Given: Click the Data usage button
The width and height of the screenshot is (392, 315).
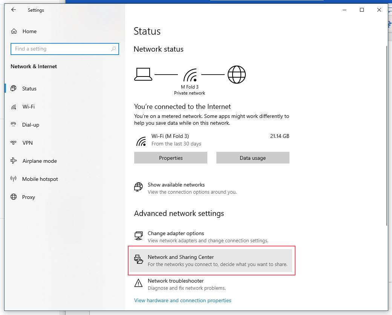Looking at the screenshot, I should tap(253, 157).
